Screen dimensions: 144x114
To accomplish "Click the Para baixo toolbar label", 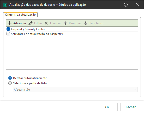I will tap(96, 23).
